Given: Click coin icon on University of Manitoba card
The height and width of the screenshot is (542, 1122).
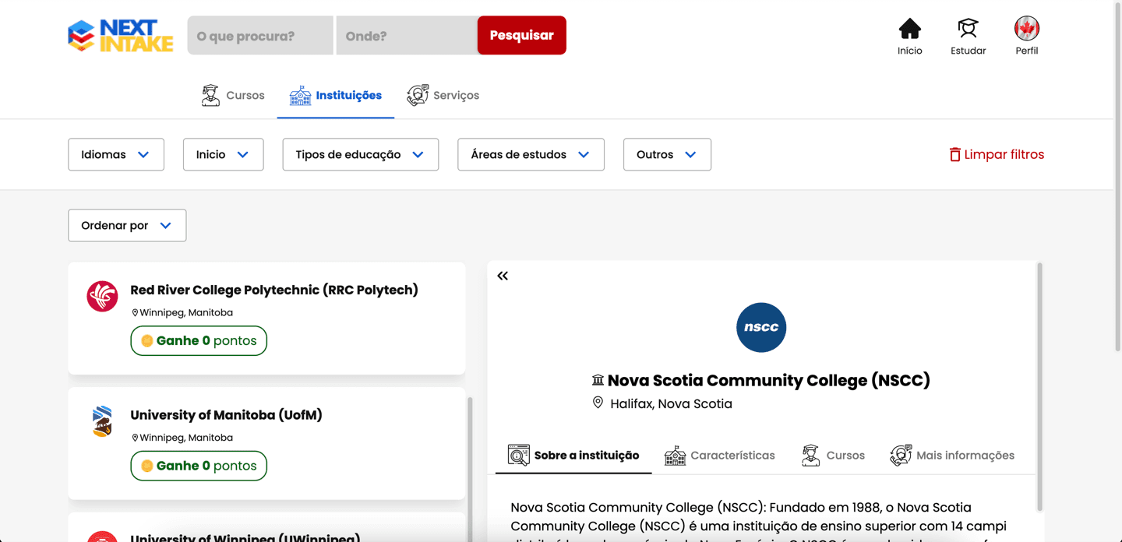Looking at the screenshot, I should tap(146, 466).
